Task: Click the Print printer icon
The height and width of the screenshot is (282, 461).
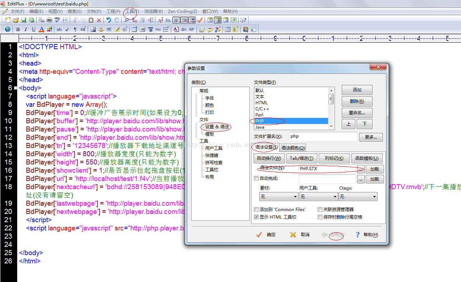Action: tap(49, 20)
